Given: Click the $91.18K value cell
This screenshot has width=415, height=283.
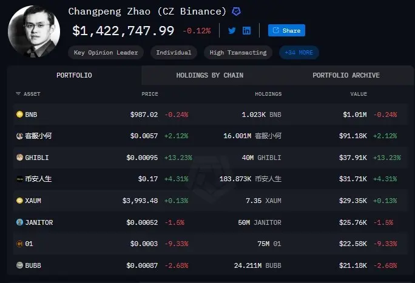Looking at the screenshot, I should 353,136.
